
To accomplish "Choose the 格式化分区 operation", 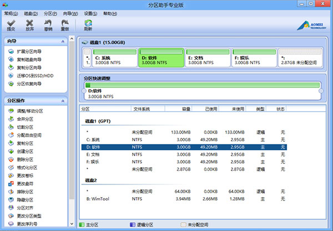I will click(x=28, y=167).
